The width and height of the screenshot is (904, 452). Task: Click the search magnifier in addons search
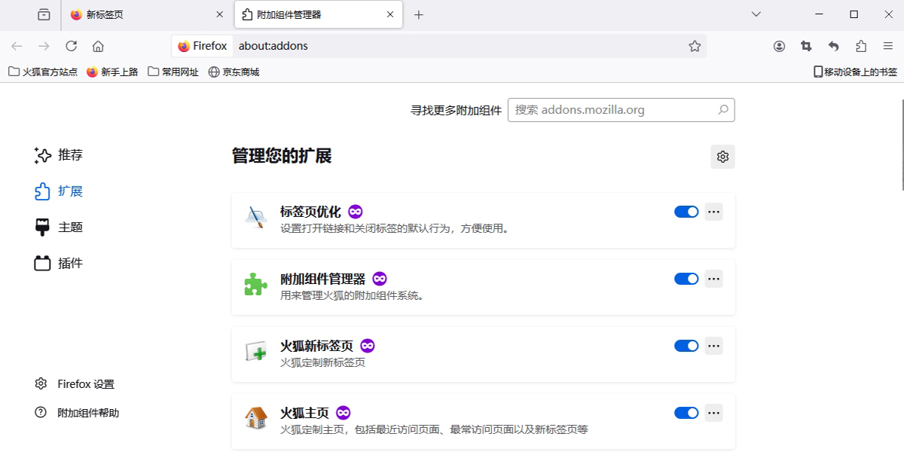point(723,110)
